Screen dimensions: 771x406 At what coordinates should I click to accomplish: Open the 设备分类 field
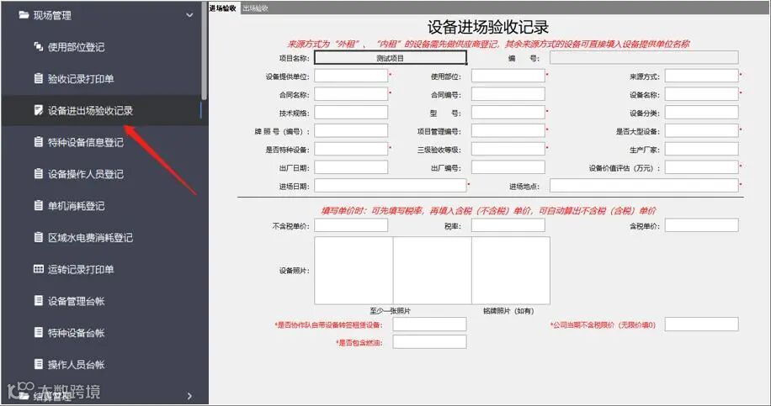[702, 113]
